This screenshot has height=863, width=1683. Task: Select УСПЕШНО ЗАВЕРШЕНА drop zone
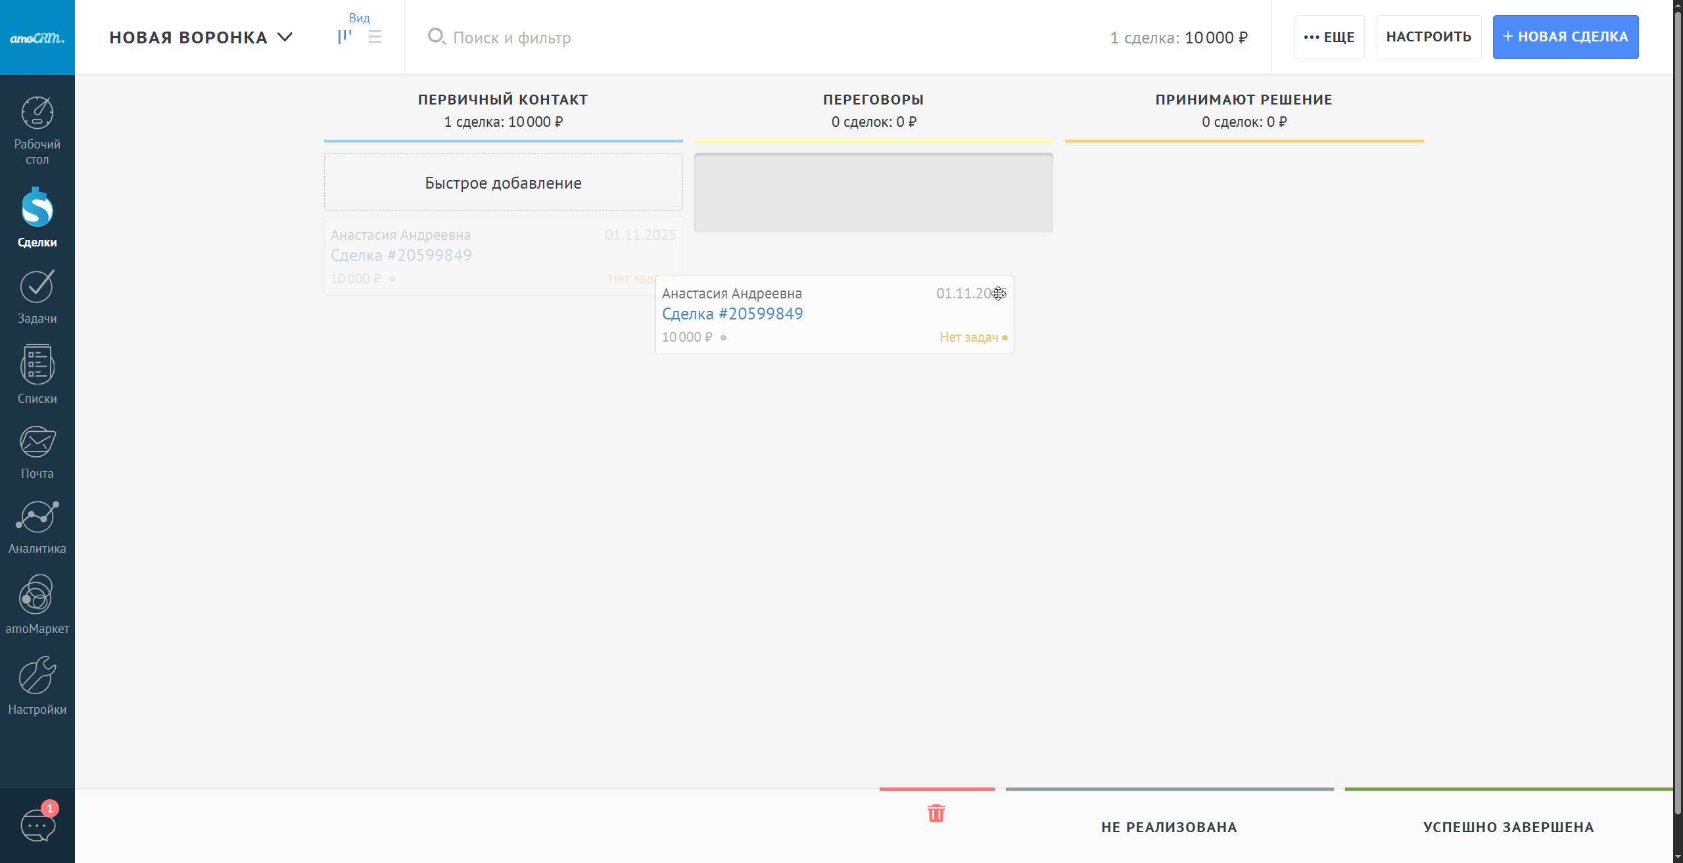coord(1508,827)
